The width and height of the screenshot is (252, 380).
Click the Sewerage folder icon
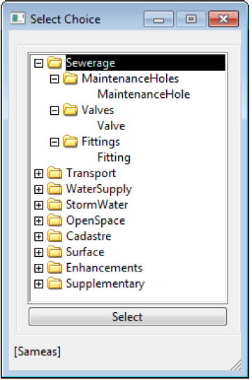54,62
